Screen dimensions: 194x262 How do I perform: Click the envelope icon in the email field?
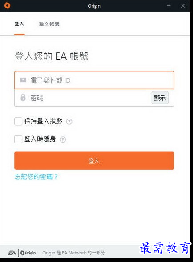click(x=23, y=80)
